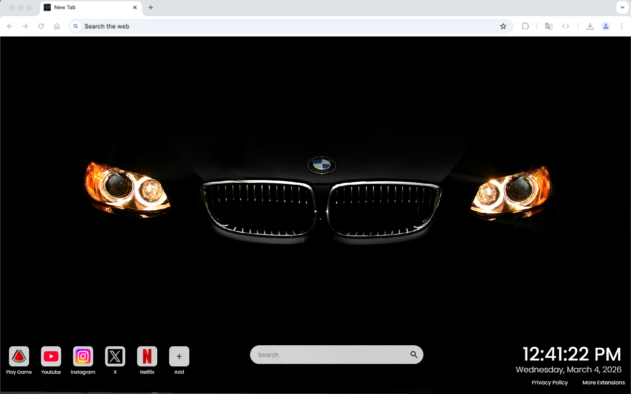Open the Extensions puzzle menu
Image resolution: width=631 pixels, height=394 pixels.
526,26
